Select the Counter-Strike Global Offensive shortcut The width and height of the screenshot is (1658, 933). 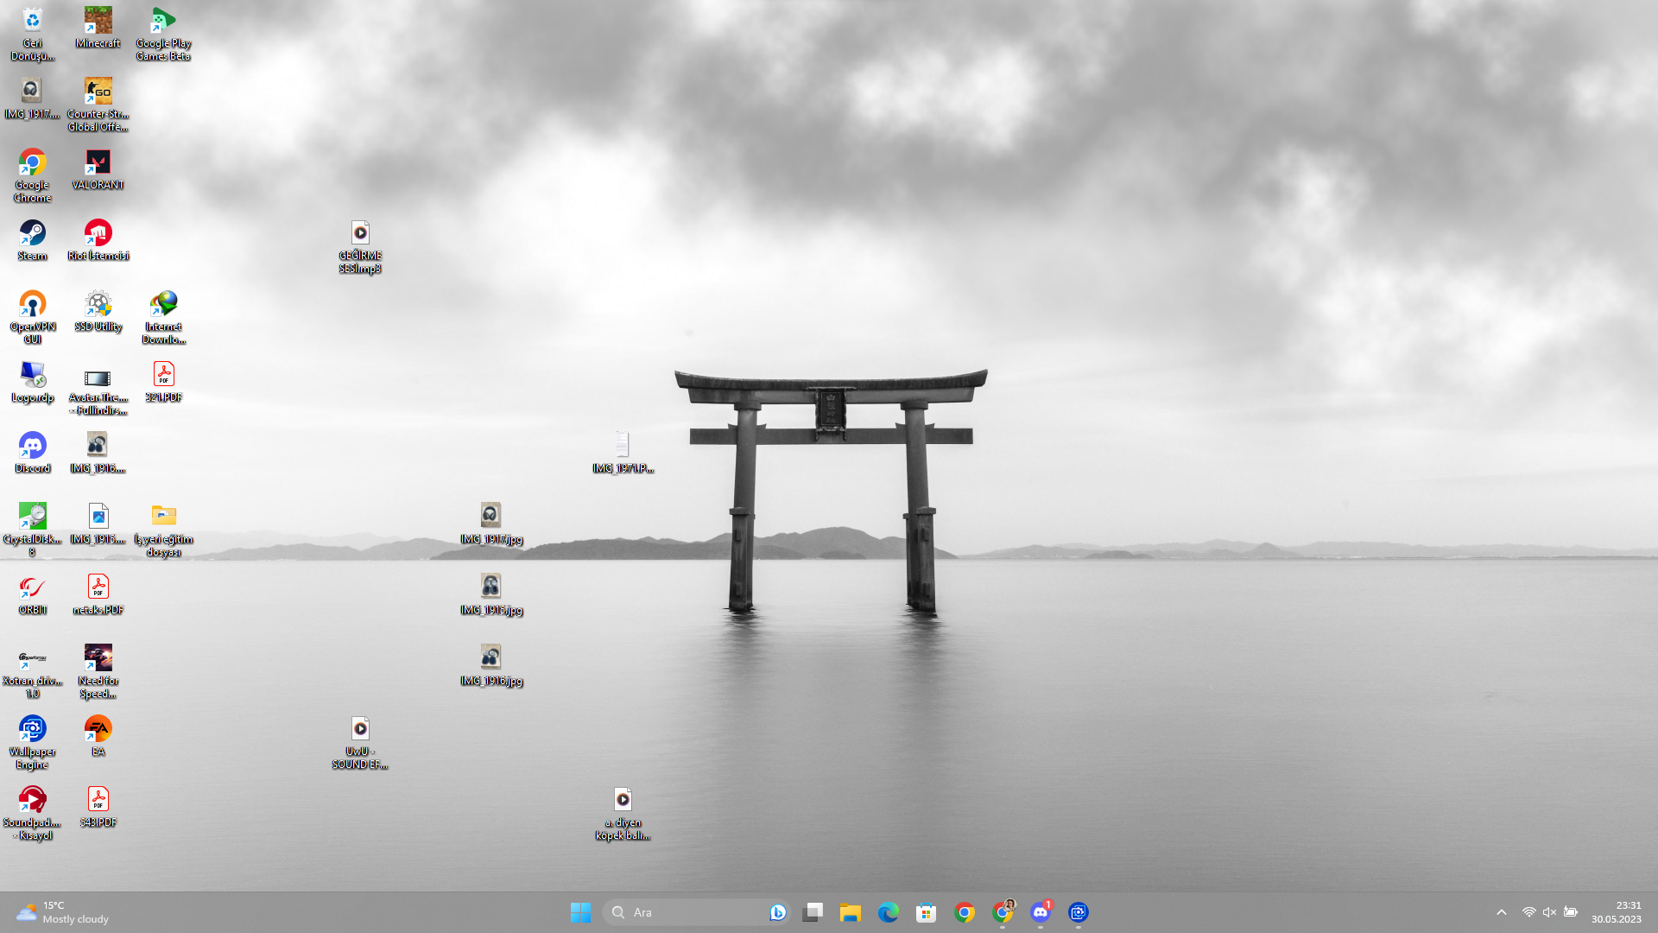[x=98, y=92]
